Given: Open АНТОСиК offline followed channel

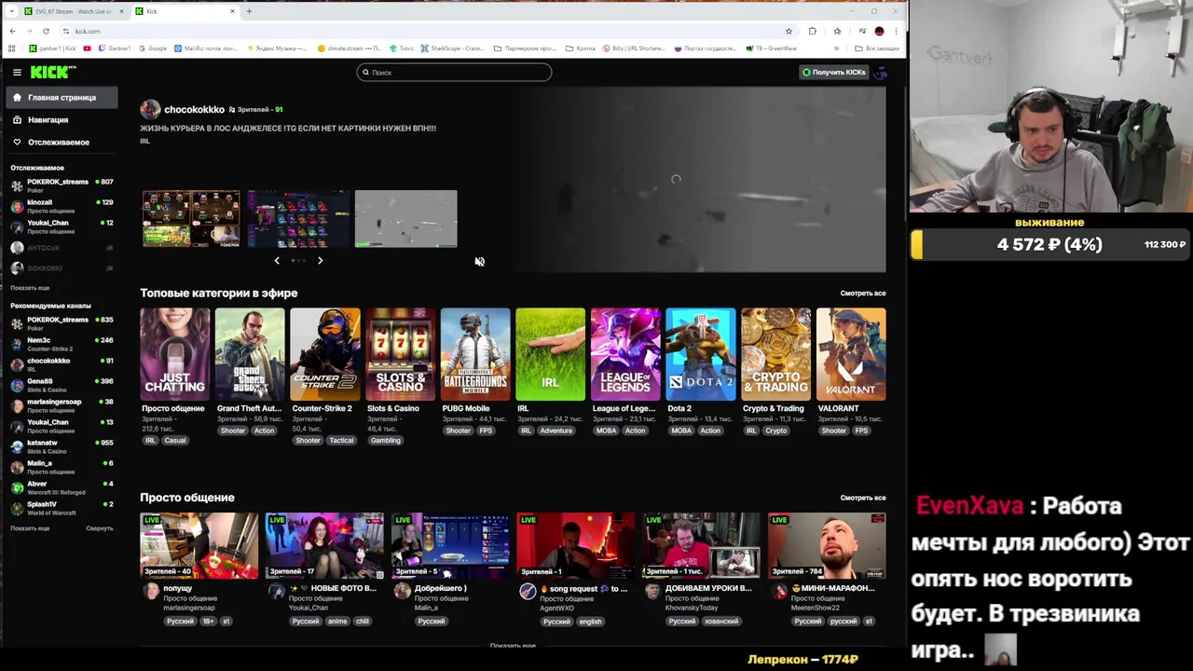Looking at the screenshot, I should pos(61,248).
